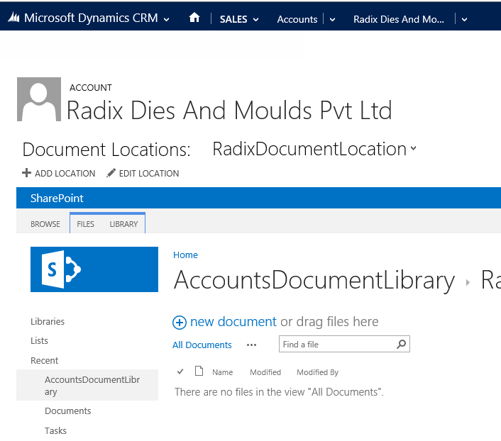Open the SALES navigation item
Screen dimensions: 501x441
point(233,19)
